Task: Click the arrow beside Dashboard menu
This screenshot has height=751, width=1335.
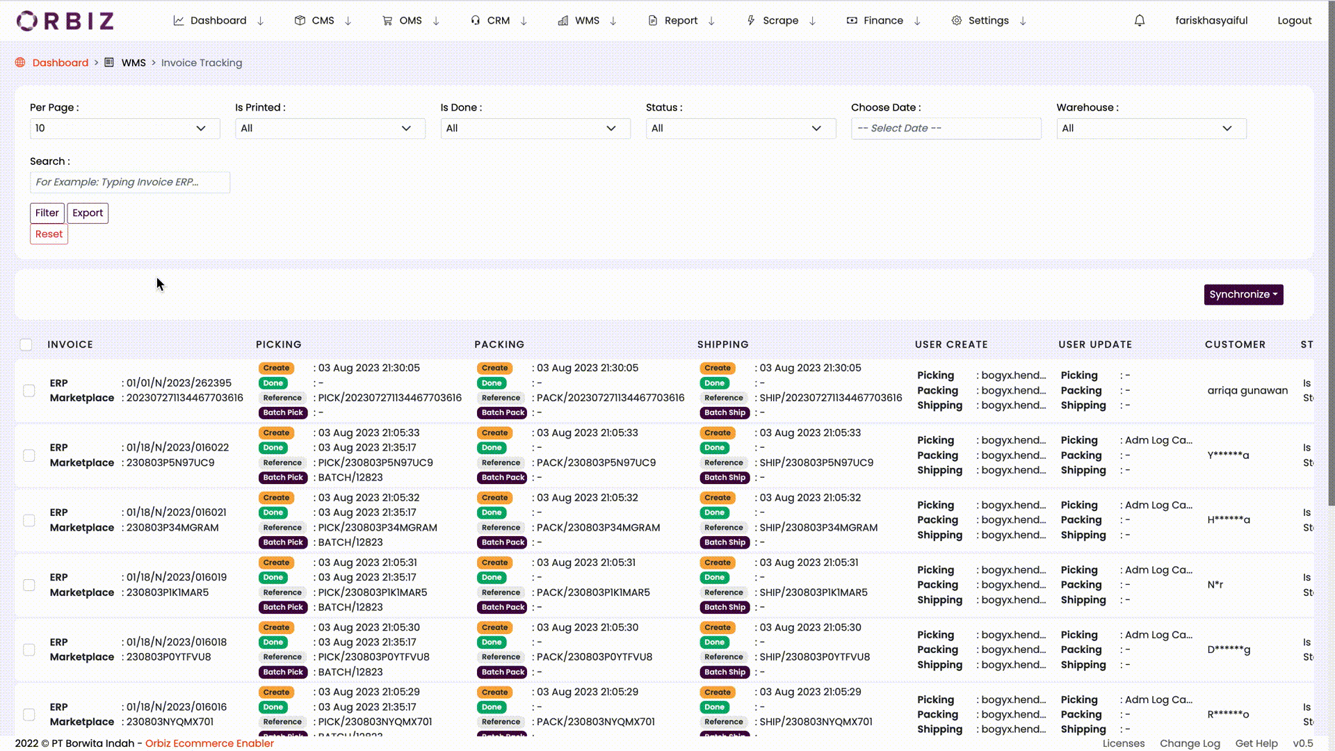Action: (x=261, y=21)
